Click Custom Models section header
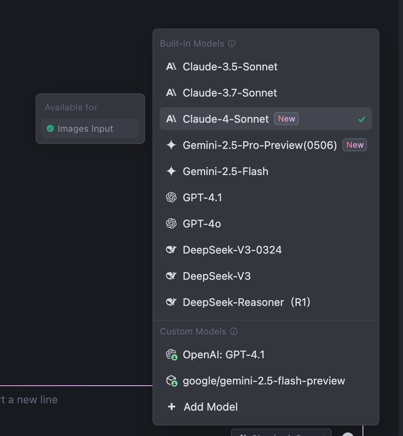Screen dimensions: 403x436 coord(193,331)
